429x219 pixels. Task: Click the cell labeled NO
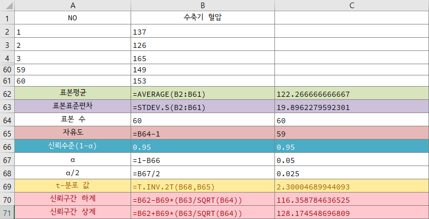click(x=73, y=18)
